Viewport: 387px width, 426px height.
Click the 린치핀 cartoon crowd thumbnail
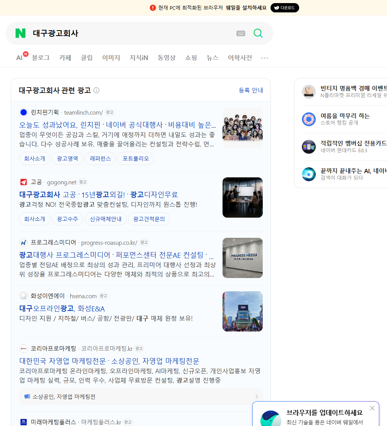(x=243, y=128)
